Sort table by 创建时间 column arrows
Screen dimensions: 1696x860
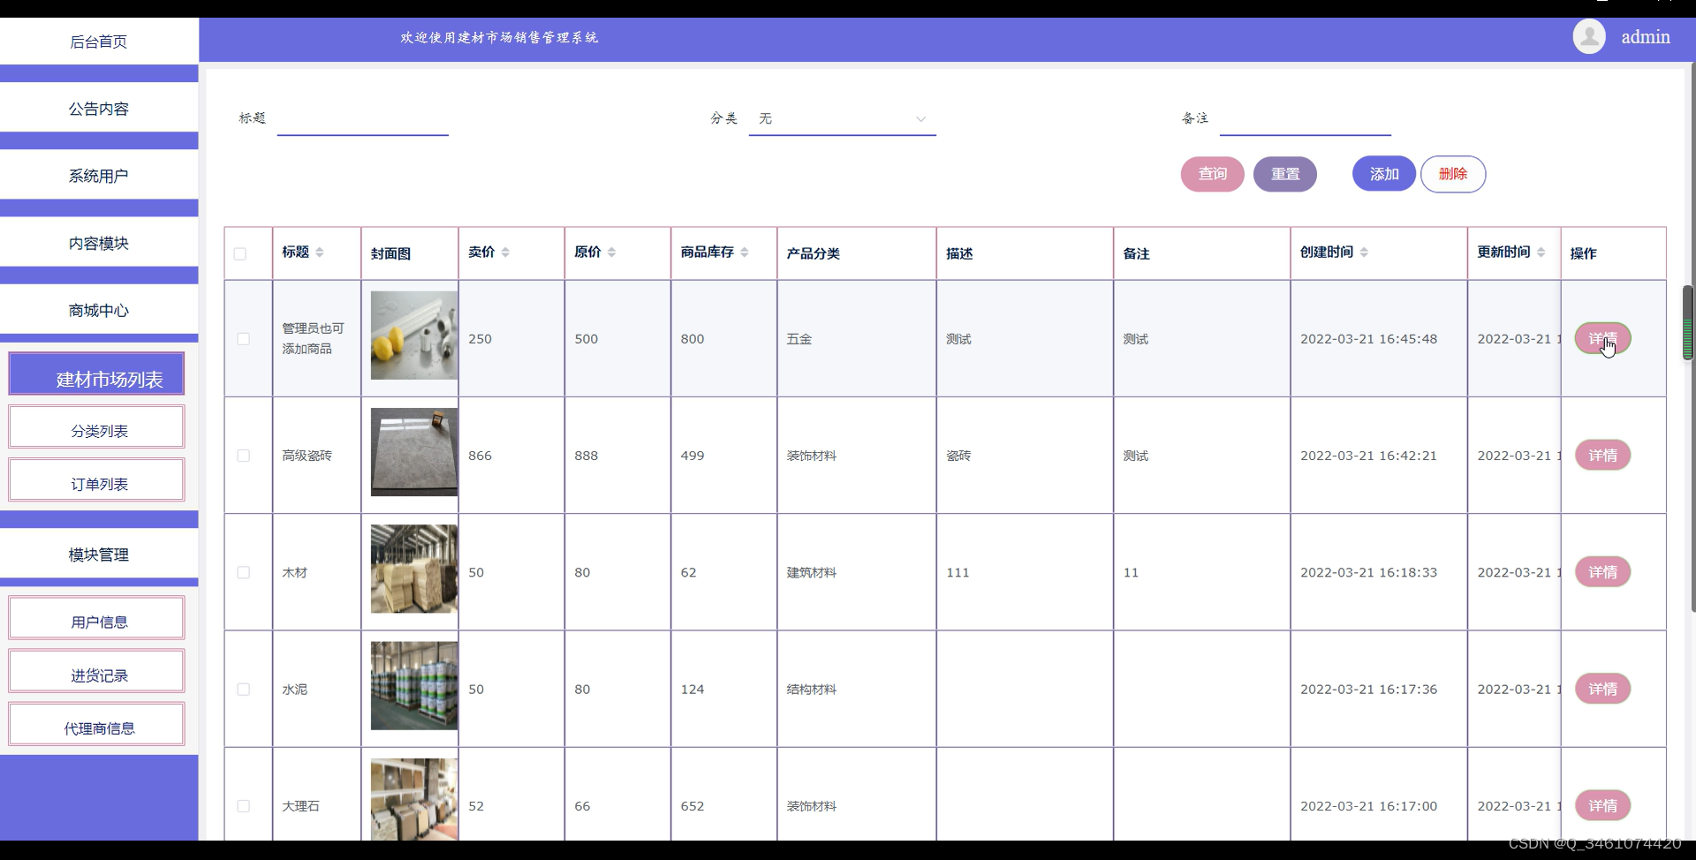[1364, 253]
